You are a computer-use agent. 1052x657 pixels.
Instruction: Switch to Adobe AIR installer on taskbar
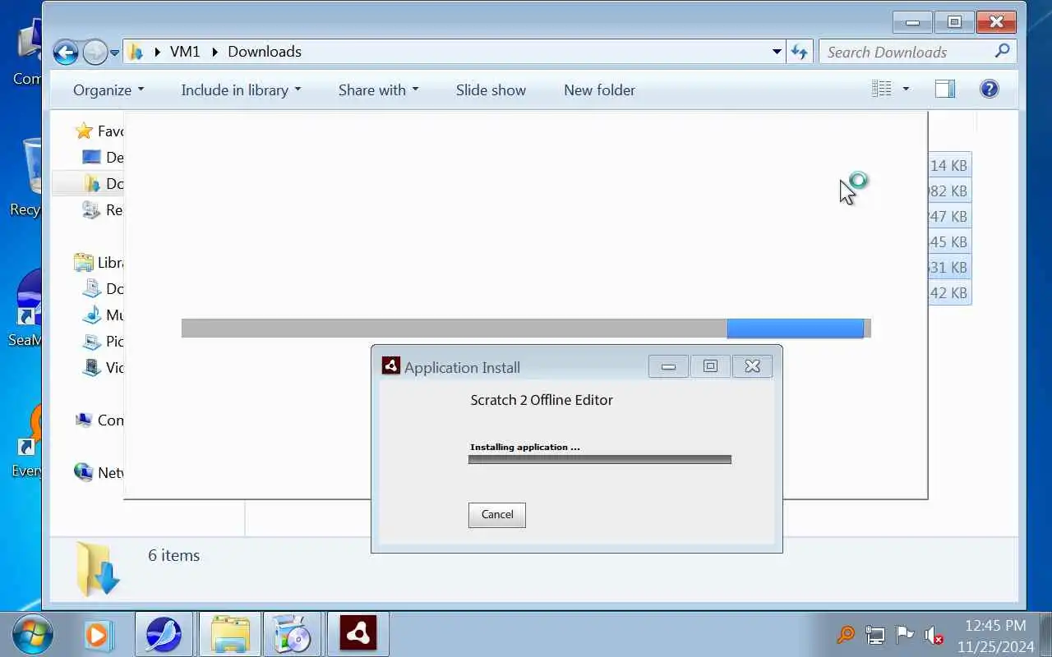coord(358,635)
